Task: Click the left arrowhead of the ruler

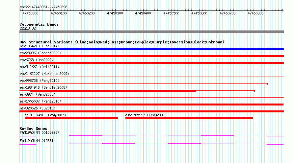Action: pos(20,11)
